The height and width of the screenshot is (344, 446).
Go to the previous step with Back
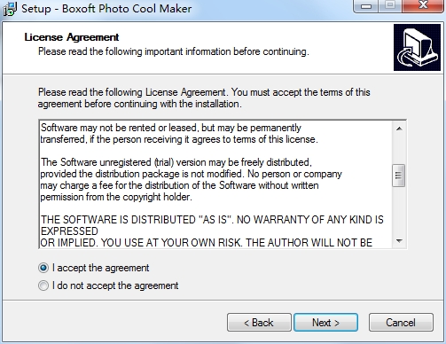pos(259,323)
